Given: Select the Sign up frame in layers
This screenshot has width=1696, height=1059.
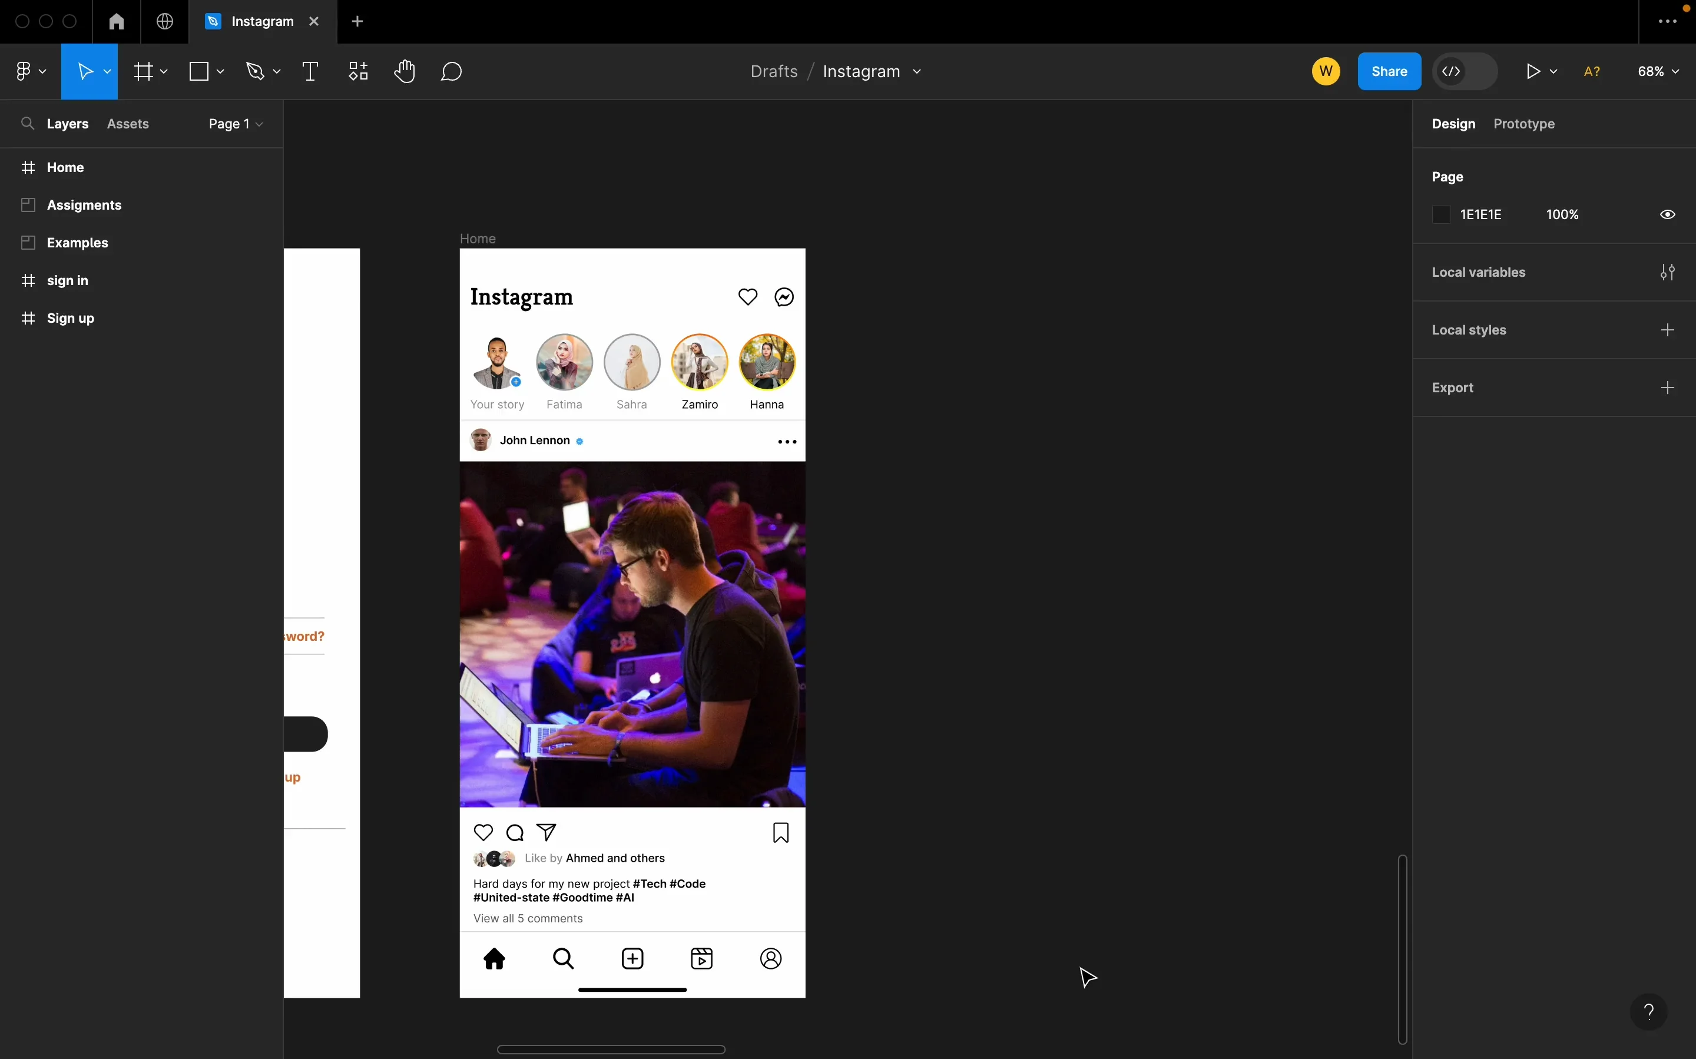Looking at the screenshot, I should coord(71,318).
